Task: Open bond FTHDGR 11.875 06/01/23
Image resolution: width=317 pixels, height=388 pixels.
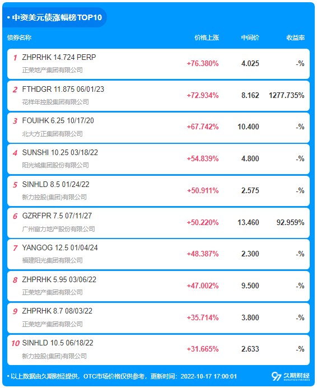Action: click(x=158, y=96)
